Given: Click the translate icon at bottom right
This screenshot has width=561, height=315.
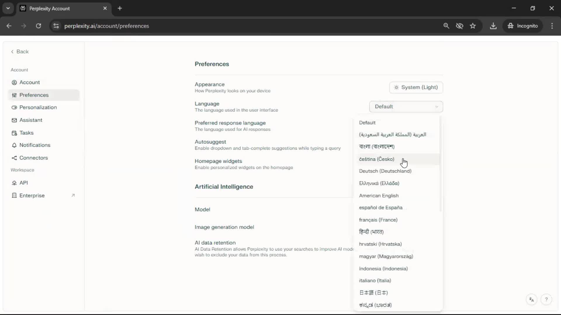Looking at the screenshot, I should tap(531, 300).
